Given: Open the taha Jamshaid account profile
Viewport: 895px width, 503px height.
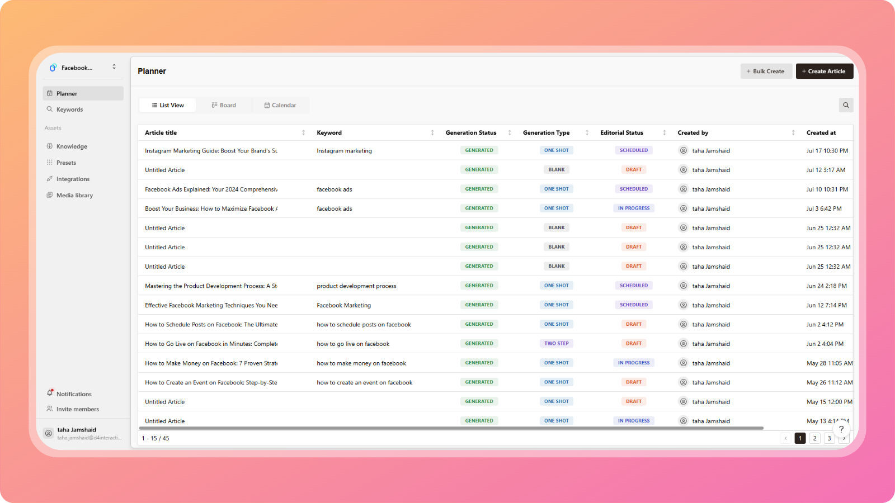Looking at the screenshot, I should click(x=83, y=433).
